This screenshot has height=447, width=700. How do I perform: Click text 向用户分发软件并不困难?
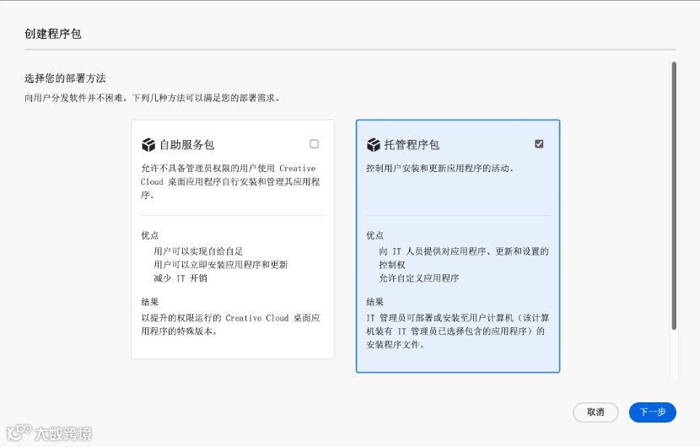point(73,98)
